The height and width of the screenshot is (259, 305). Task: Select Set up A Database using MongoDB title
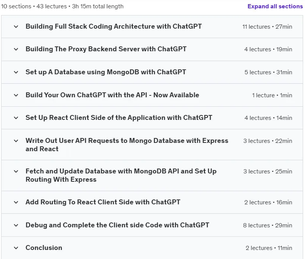point(106,72)
